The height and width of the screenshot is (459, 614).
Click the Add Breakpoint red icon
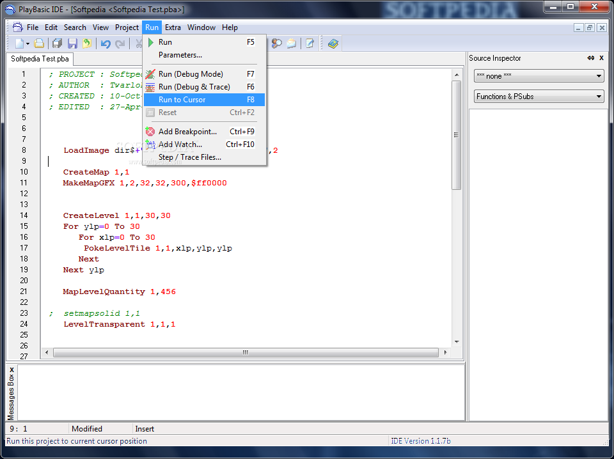[x=150, y=132]
